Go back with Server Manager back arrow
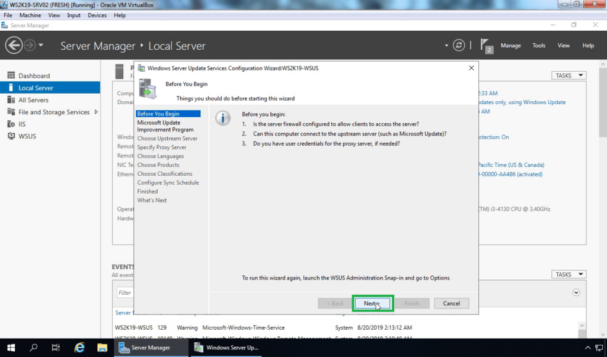 tap(14, 45)
